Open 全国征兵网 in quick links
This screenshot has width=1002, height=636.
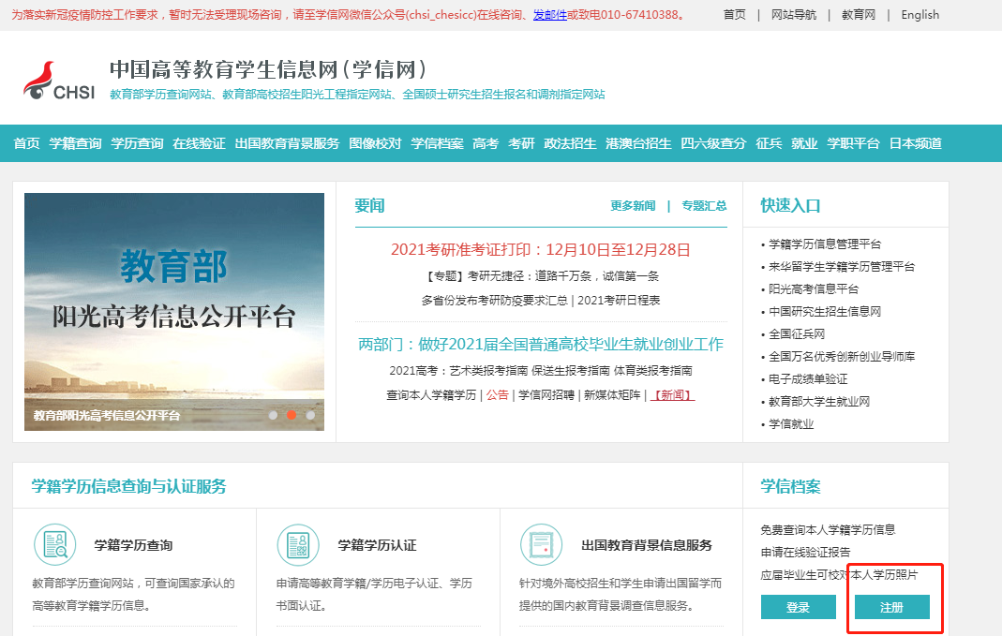pyautogui.click(x=797, y=334)
